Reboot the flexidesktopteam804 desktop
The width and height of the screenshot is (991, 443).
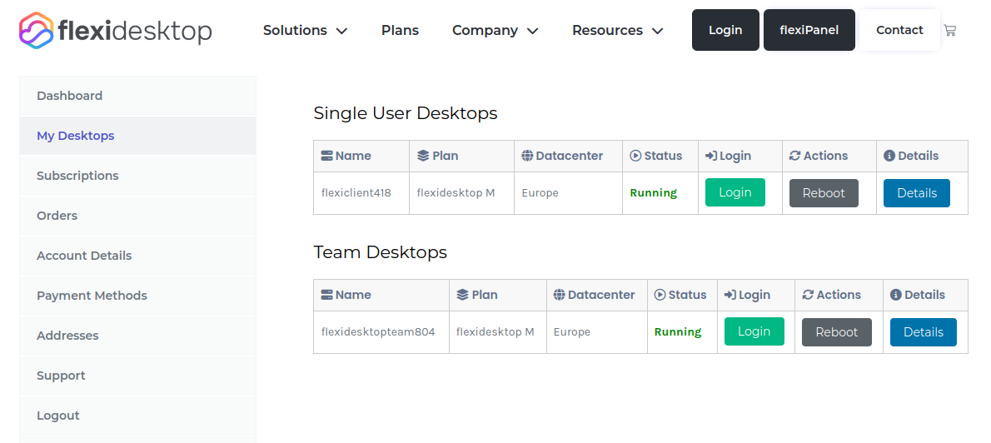click(836, 331)
